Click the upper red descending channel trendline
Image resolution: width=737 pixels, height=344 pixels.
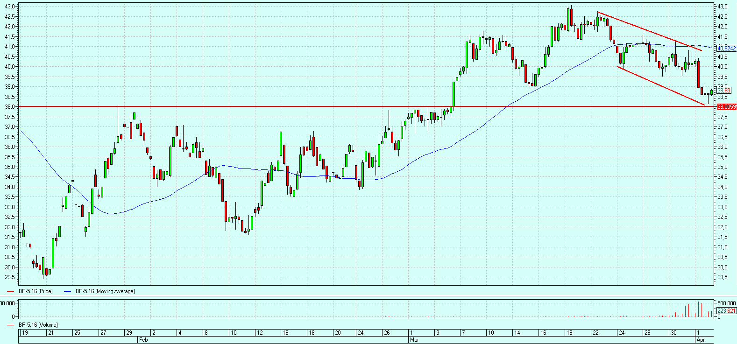[x=649, y=31]
